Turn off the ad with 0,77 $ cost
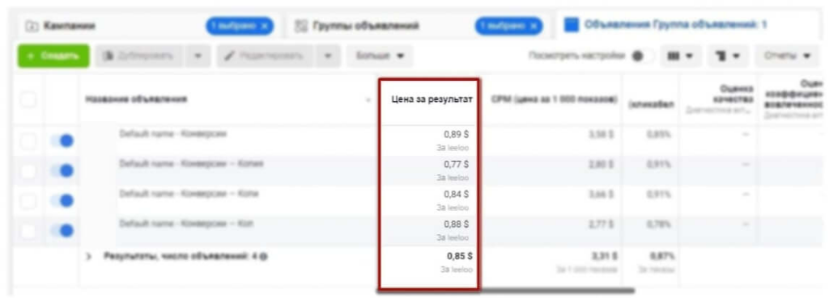 (x=62, y=171)
